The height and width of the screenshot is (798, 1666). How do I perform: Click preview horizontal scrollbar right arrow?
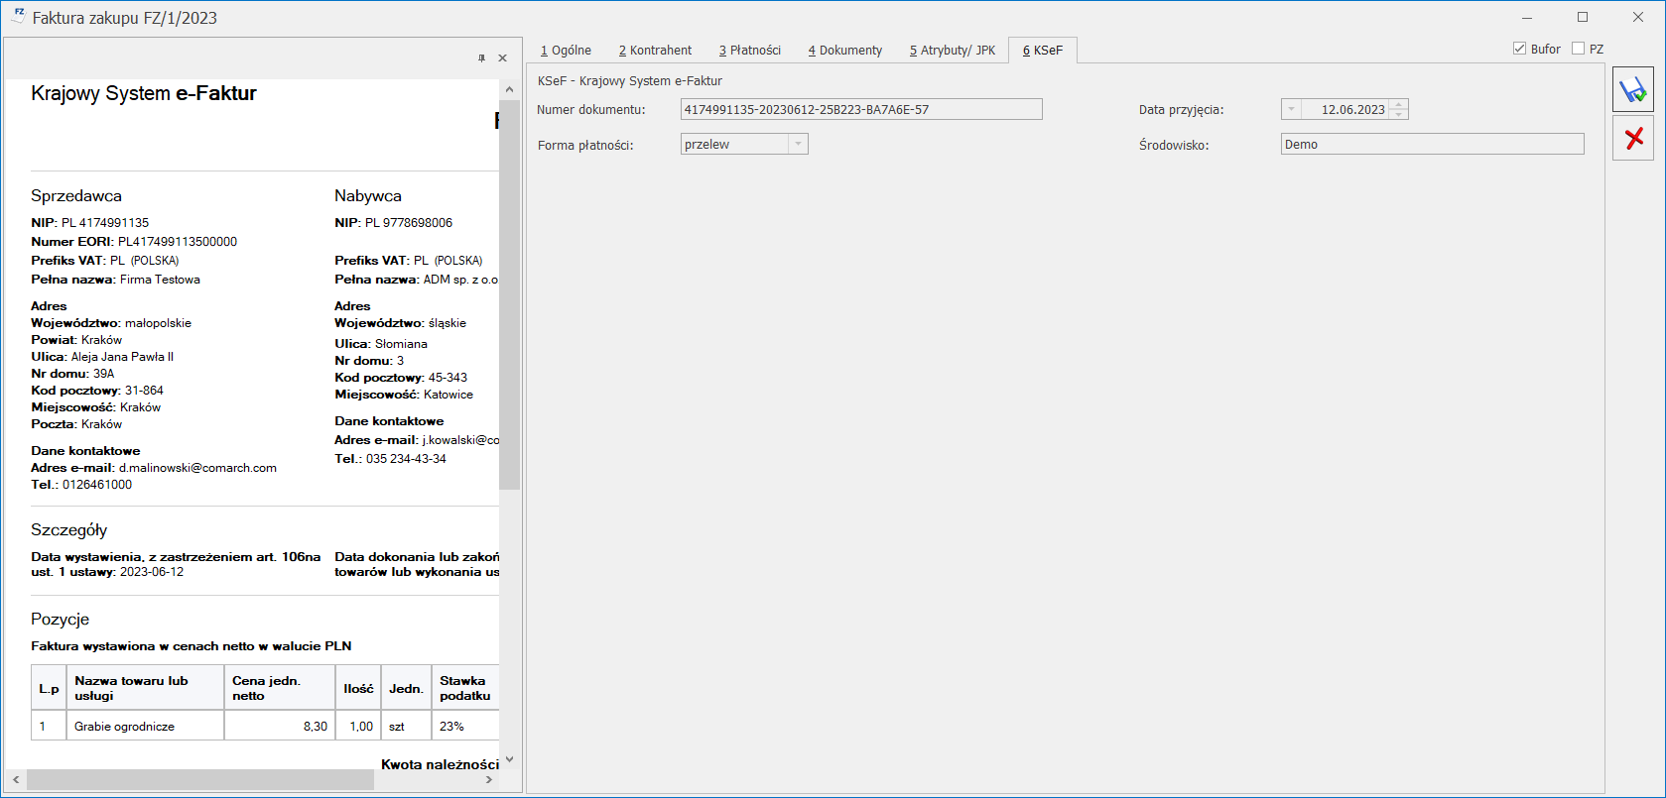tap(488, 780)
